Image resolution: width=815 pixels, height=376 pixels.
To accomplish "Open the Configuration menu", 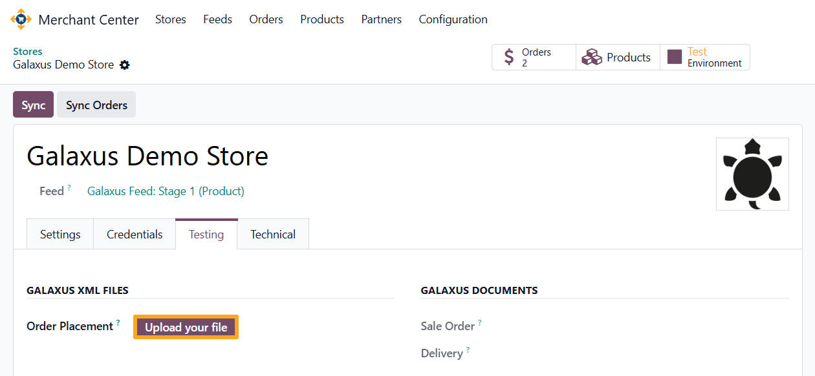I will pos(453,19).
